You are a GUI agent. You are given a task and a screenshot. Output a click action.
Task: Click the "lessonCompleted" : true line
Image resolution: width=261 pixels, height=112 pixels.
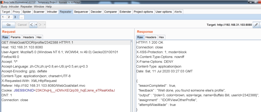pos(157,86)
